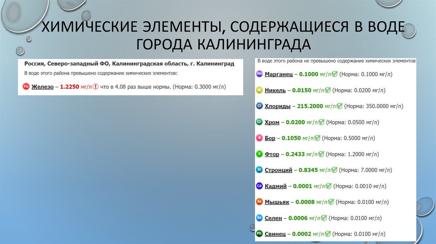This screenshot has height=244, width=436.
Task: Open the Марганец link
Action: tap(278, 74)
